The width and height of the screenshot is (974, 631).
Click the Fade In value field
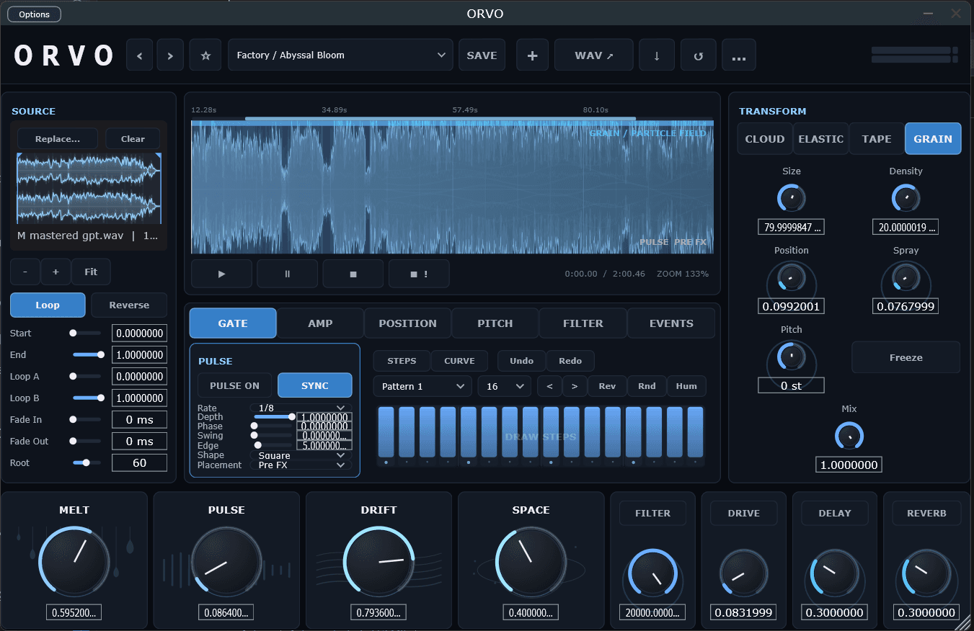139,419
